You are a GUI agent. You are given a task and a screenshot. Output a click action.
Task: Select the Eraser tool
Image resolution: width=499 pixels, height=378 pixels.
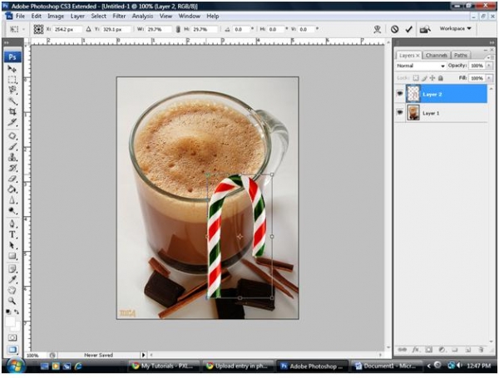click(x=12, y=179)
